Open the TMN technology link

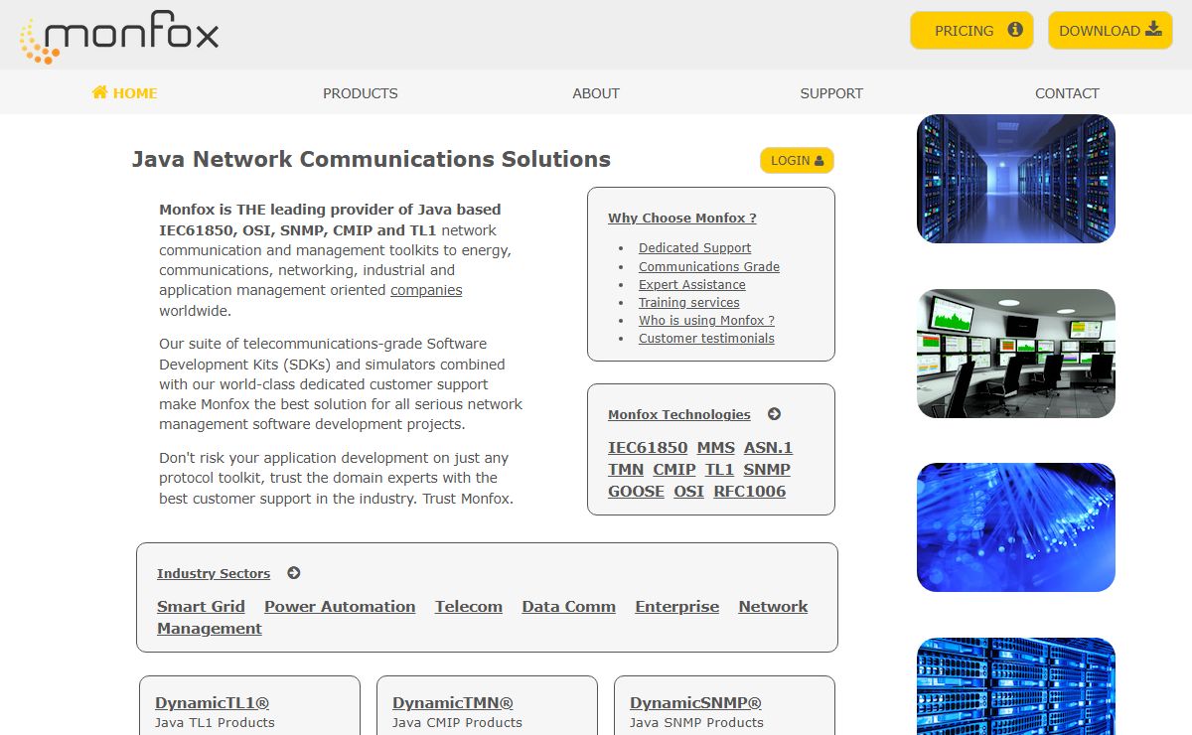pyautogui.click(x=626, y=470)
